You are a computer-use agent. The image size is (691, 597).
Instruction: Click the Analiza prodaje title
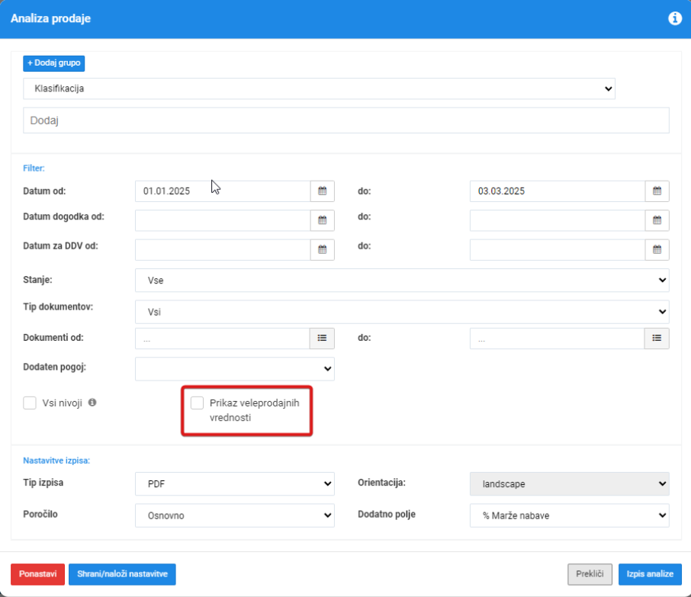click(x=50, y=18)
